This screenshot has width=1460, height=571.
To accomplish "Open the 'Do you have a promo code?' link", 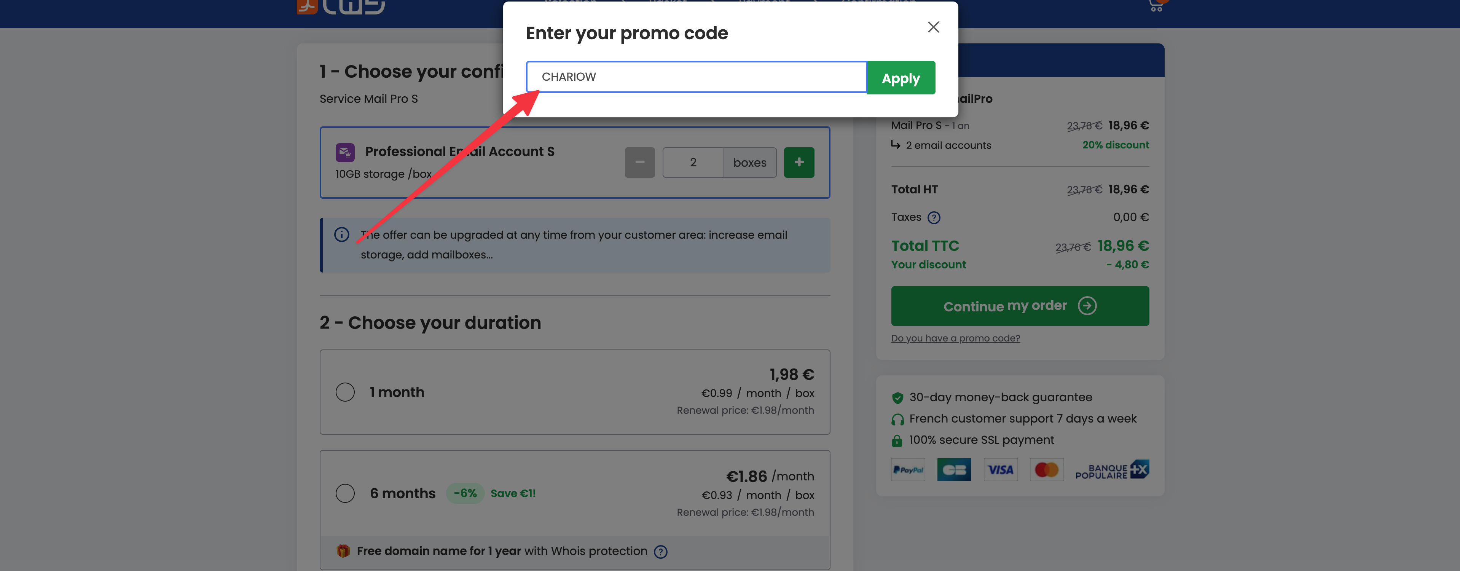I will point(955,338).
